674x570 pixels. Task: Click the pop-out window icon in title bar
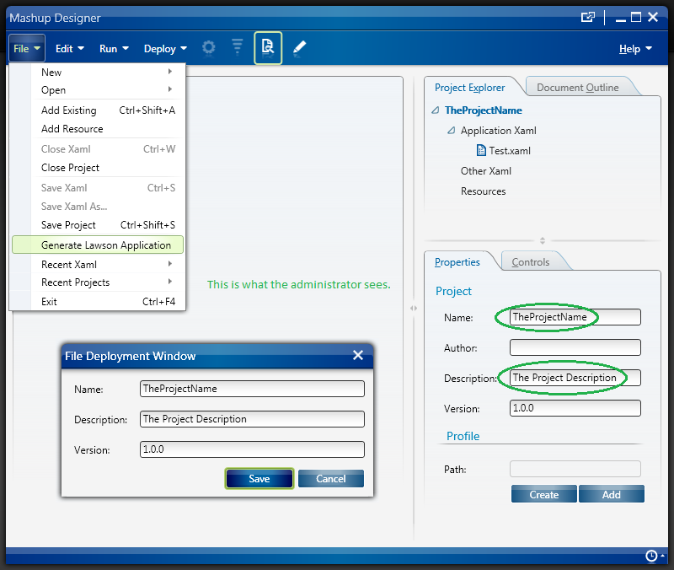coord(588,17)
